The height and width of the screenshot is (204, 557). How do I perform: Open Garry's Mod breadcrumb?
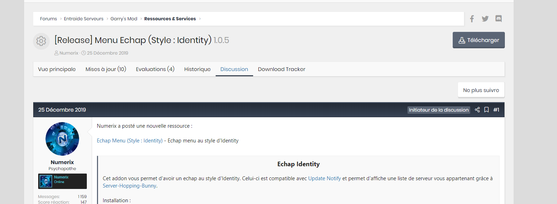[124, 19]
